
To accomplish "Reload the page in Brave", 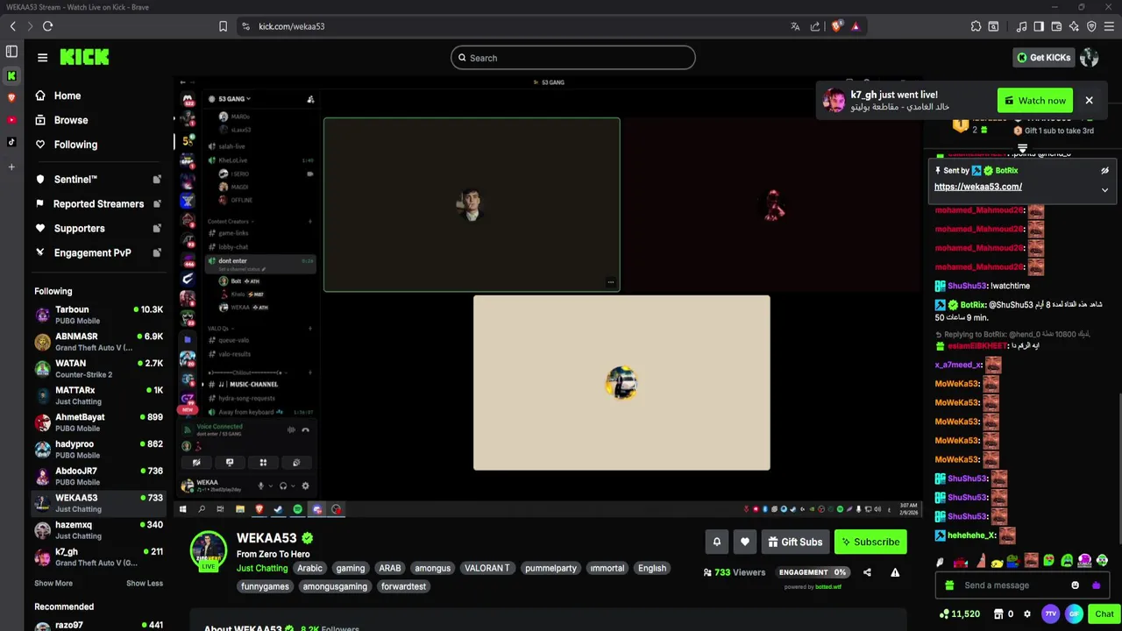I will pos(47,26).
